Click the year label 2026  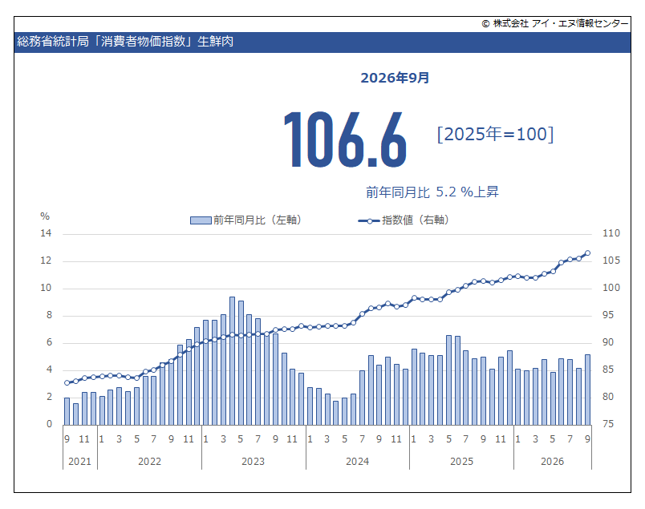pos(552,462)
